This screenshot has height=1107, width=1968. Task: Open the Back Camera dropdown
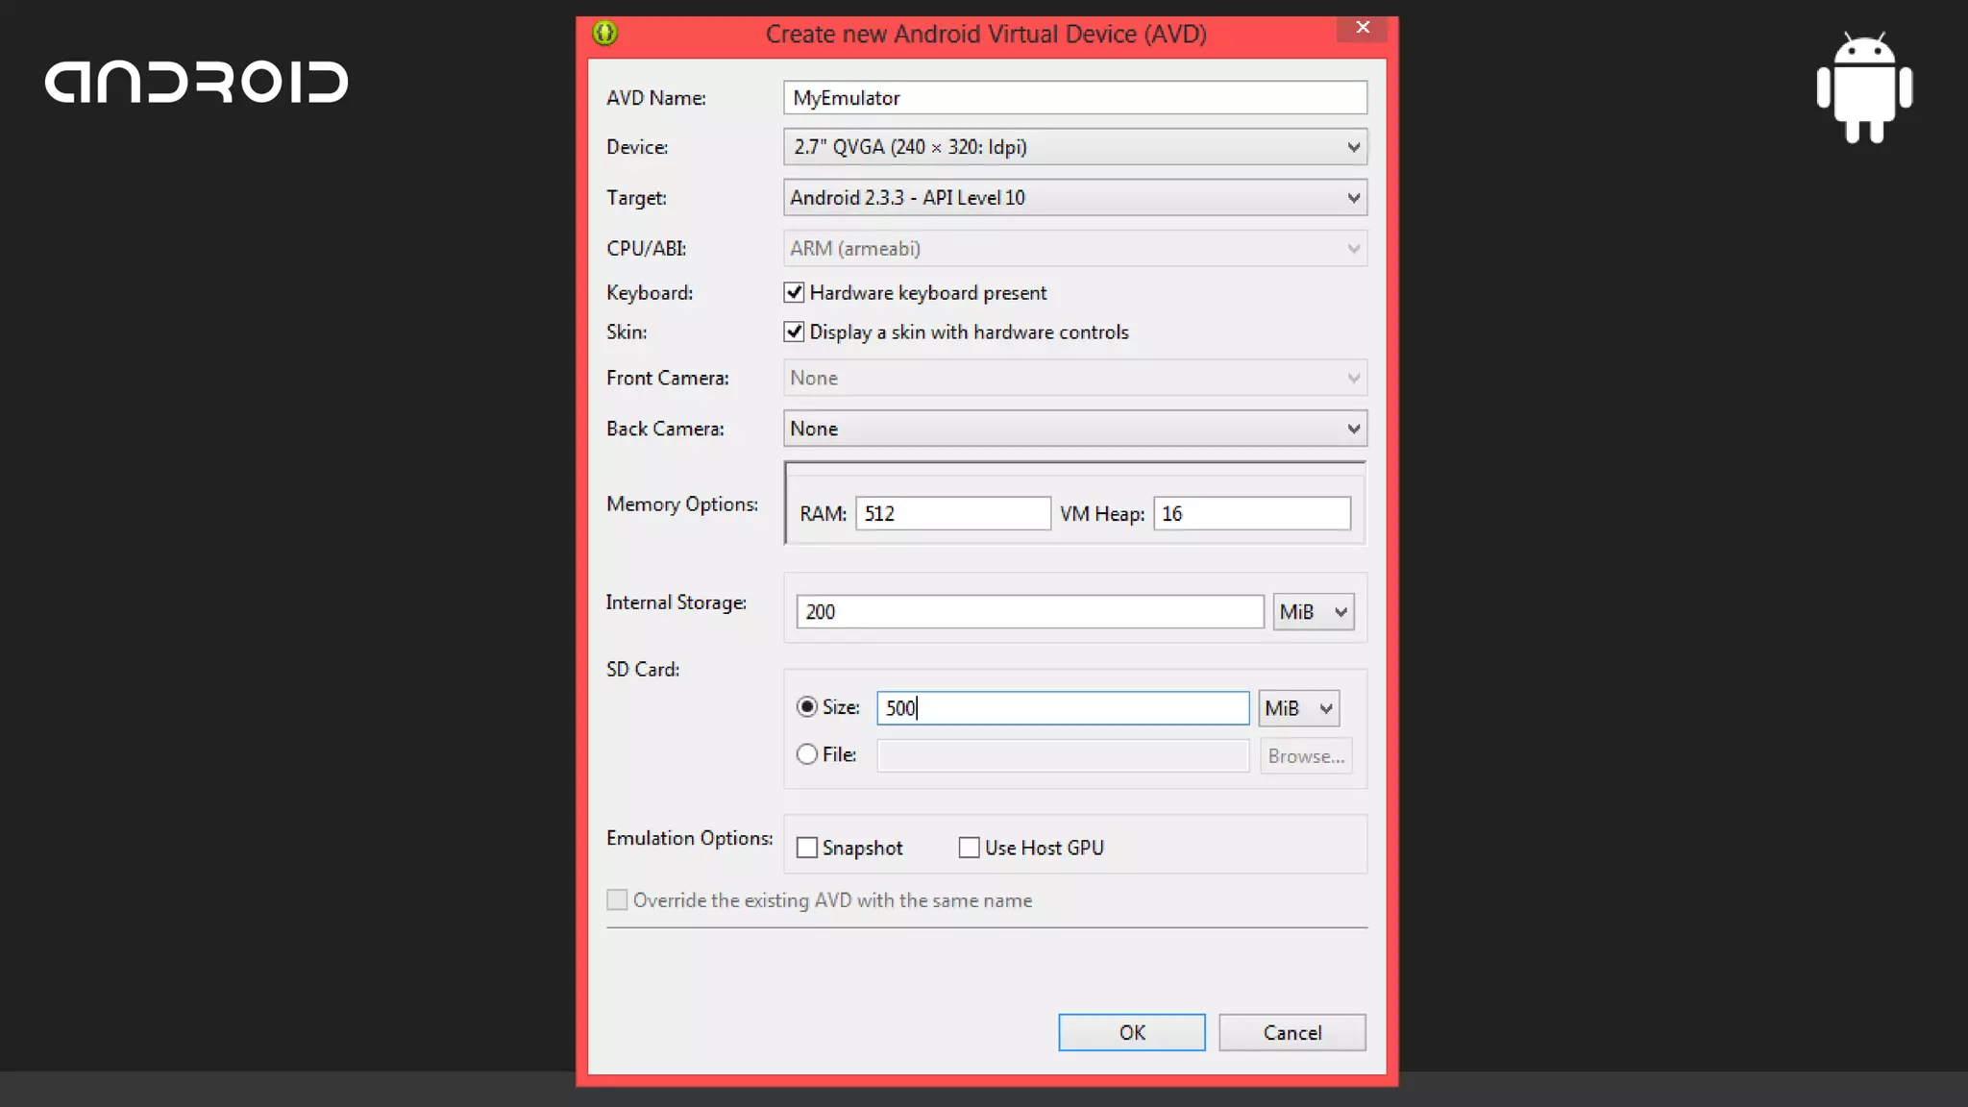1074,429
